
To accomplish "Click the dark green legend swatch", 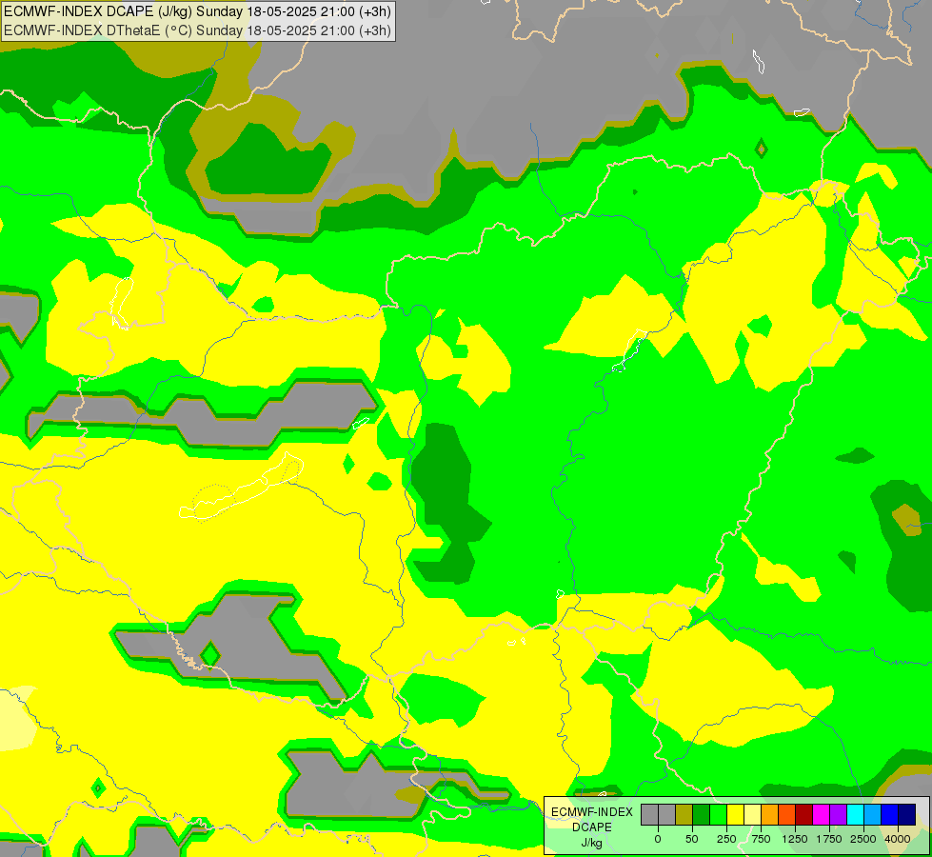I will click(x=701, y=814).
